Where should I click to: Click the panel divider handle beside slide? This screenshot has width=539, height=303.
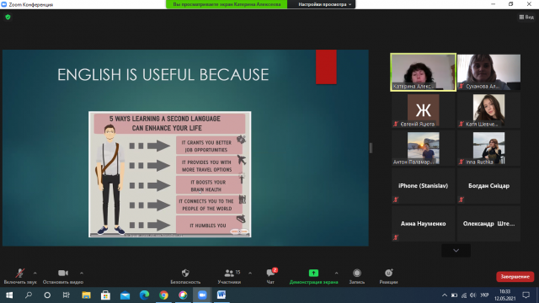tap(371, 148)
